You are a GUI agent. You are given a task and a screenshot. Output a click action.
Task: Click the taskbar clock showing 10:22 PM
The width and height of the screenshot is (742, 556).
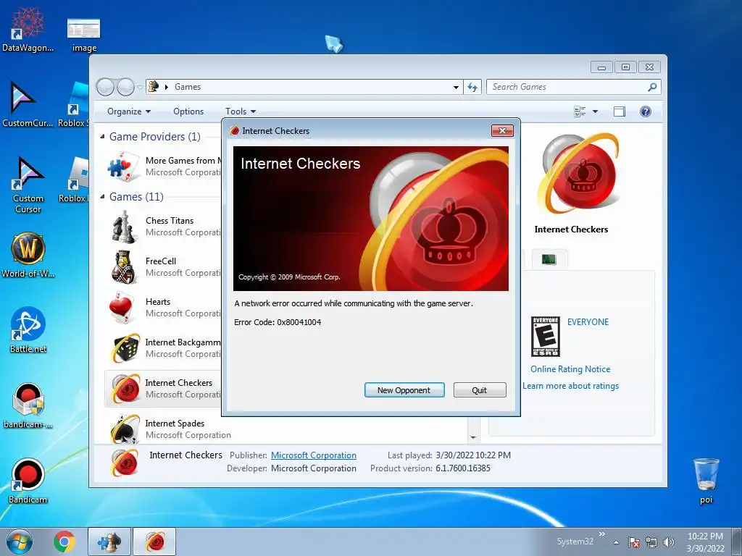click(705, 542)
